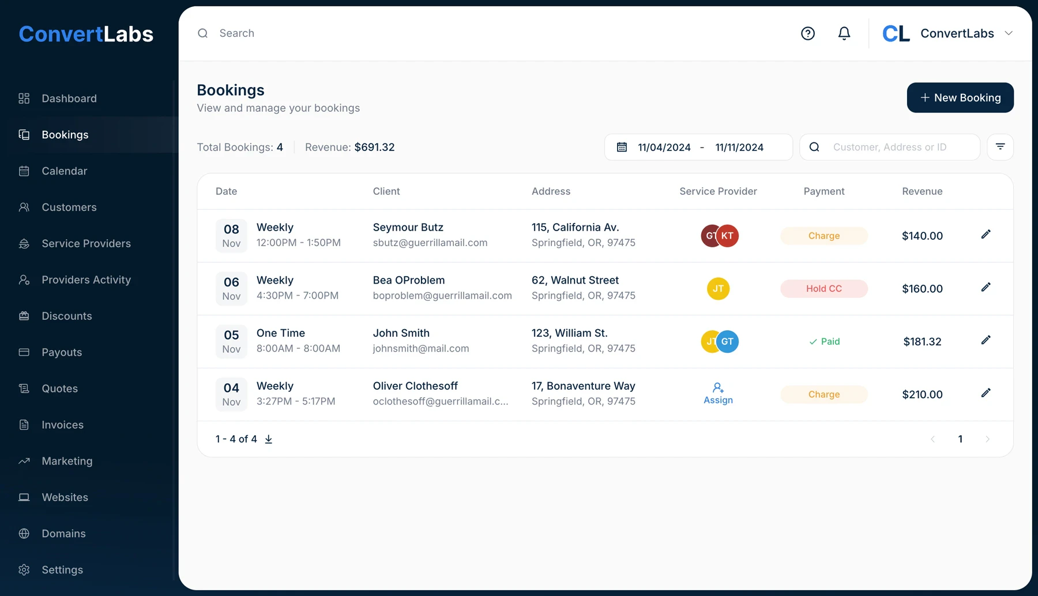The width and height of the screenshot is (1038, 596).
Task: Open the Bookings search icon
Action: pyautogui.click(x=202, y=33)
